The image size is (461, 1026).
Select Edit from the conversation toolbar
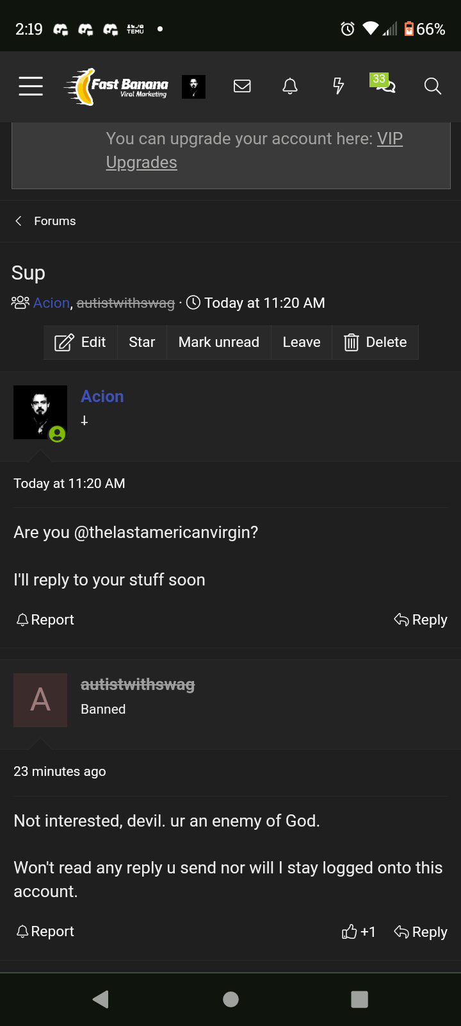click(81, 342)
